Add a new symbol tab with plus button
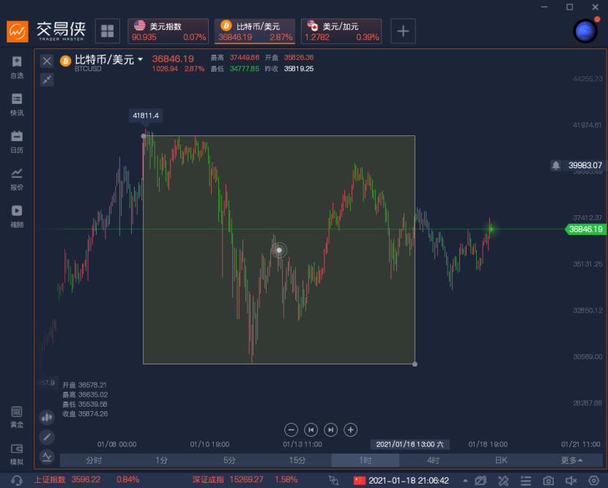 [403, 31]
